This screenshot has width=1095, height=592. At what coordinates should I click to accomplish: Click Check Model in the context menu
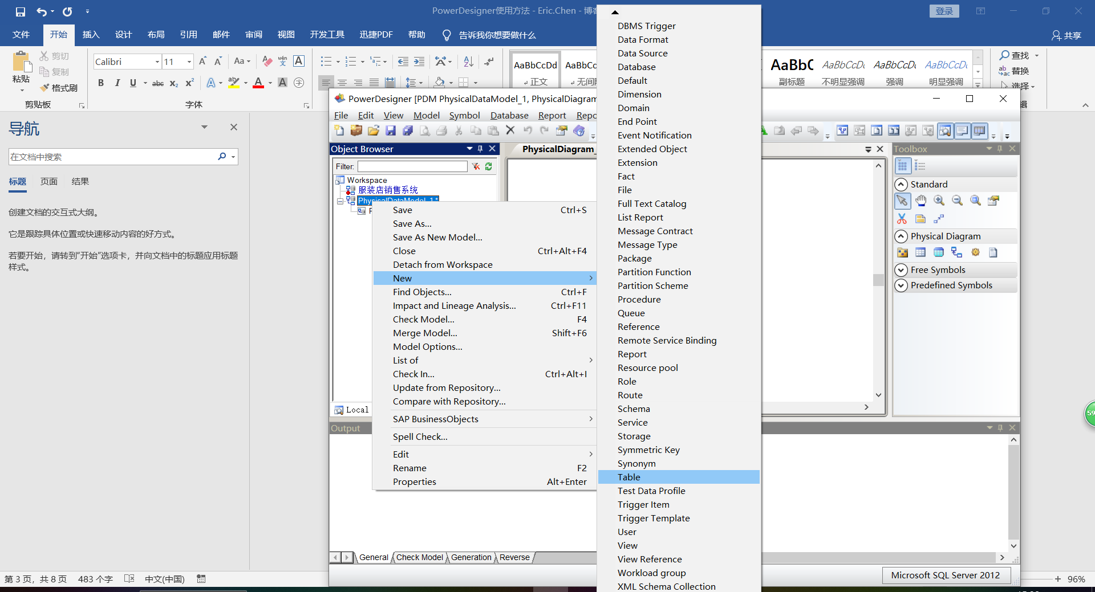423,319
